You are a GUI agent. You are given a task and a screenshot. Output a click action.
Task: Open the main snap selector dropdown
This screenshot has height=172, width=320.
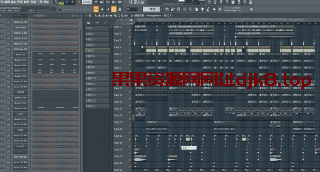(x=132, y=9)
